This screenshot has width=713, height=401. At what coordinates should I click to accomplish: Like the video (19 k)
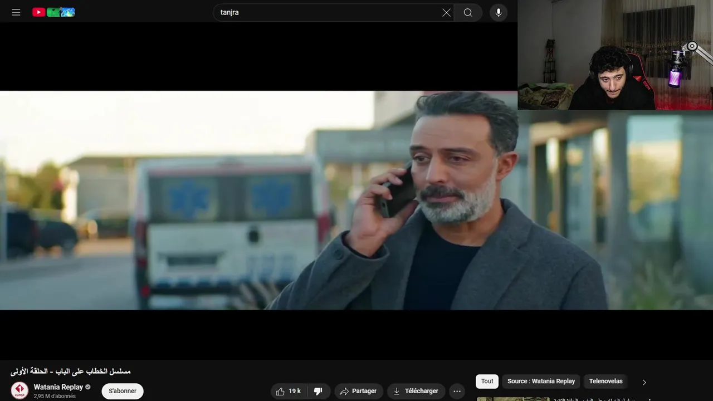[x=288, y=391]
